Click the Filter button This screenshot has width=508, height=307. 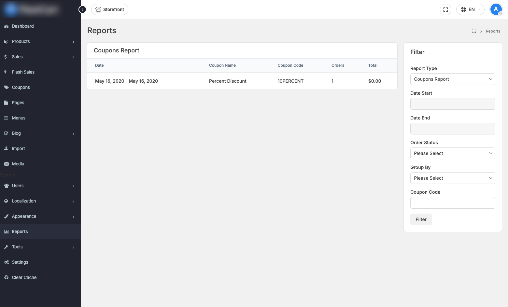tap(421, 219)
